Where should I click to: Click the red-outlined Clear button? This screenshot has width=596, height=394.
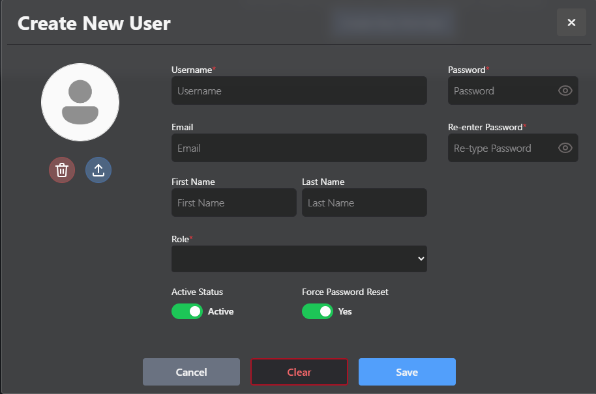click(x=299, y=372)
